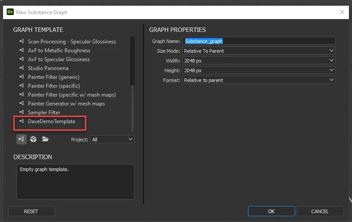Select Scan Processing - Specular Glossiness template
Viewport: 352px width, 222px height.
coord(72,42)
